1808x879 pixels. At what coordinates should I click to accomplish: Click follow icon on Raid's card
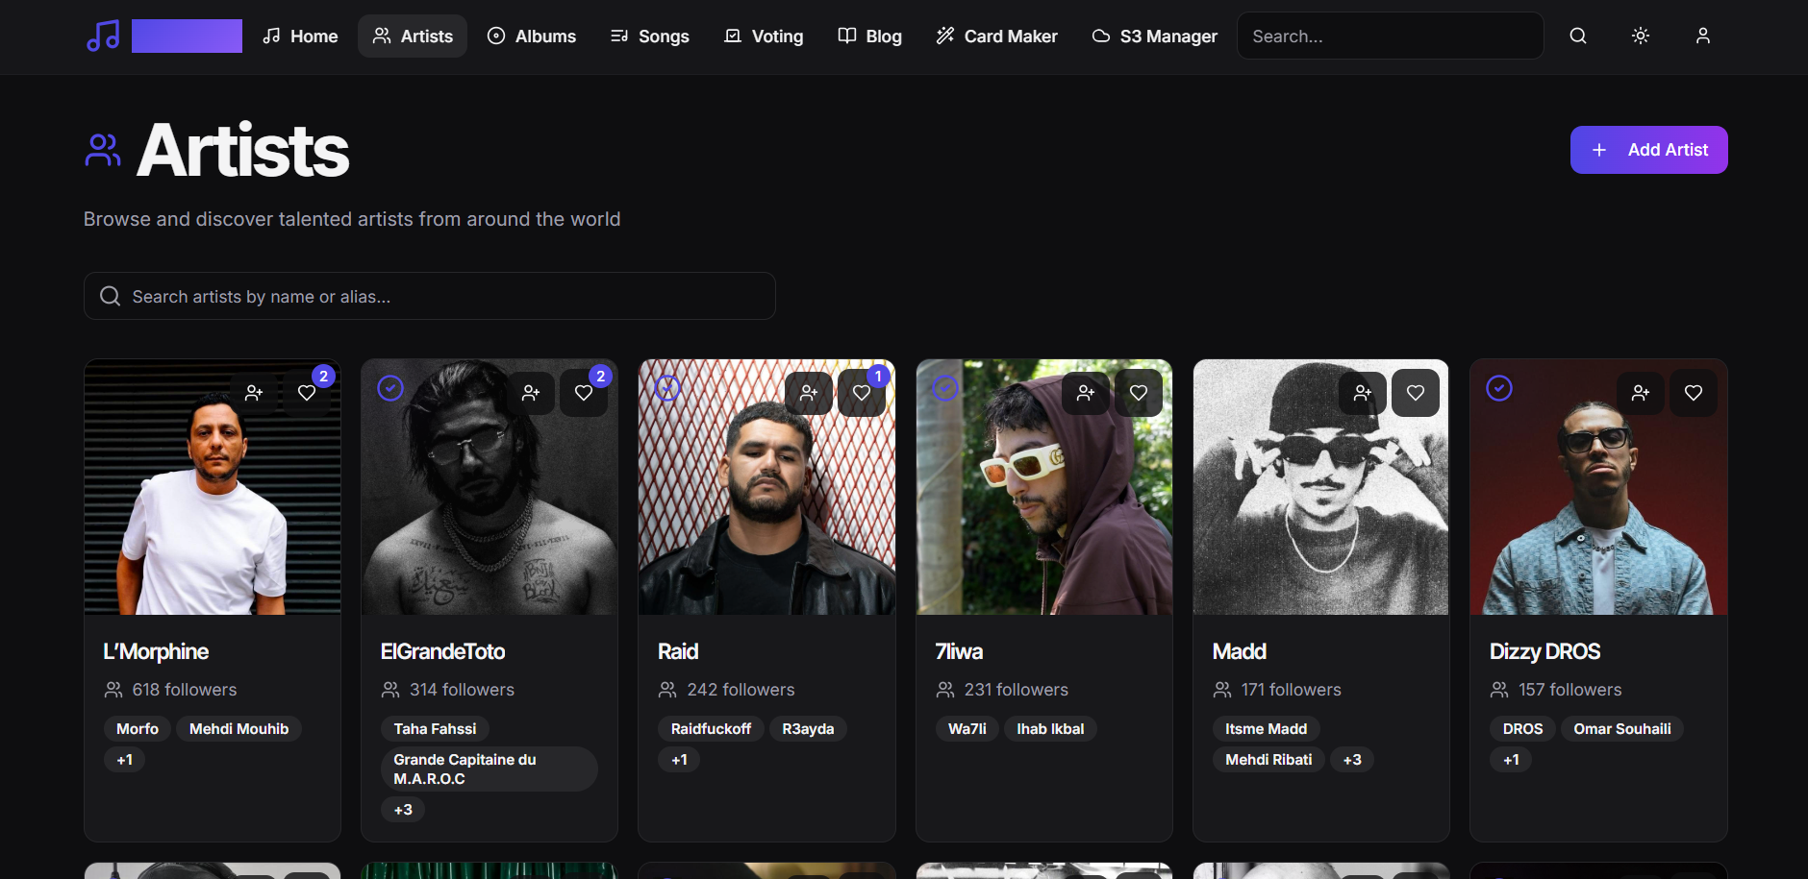[x=809, y=393]
